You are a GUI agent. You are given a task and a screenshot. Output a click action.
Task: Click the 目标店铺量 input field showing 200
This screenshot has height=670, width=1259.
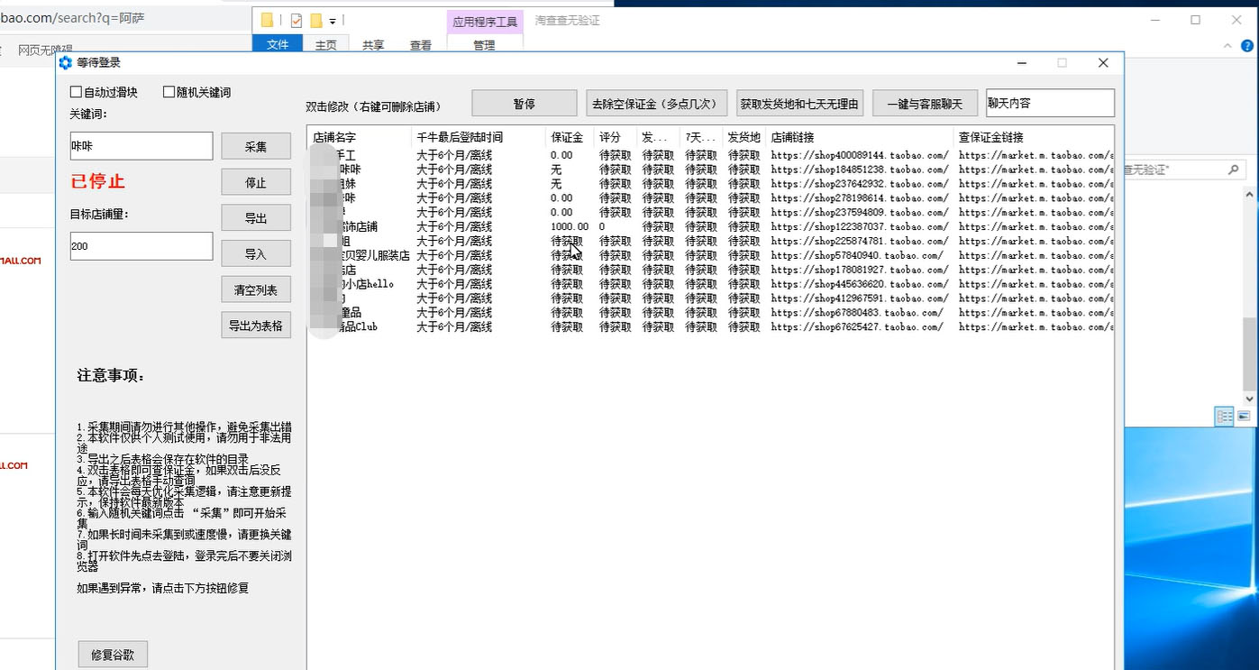pos(141,246)
